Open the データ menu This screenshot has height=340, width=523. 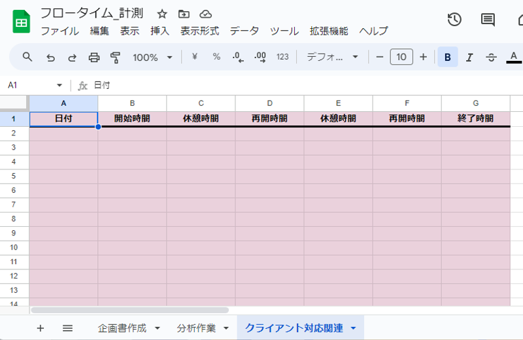pos(245,31)
